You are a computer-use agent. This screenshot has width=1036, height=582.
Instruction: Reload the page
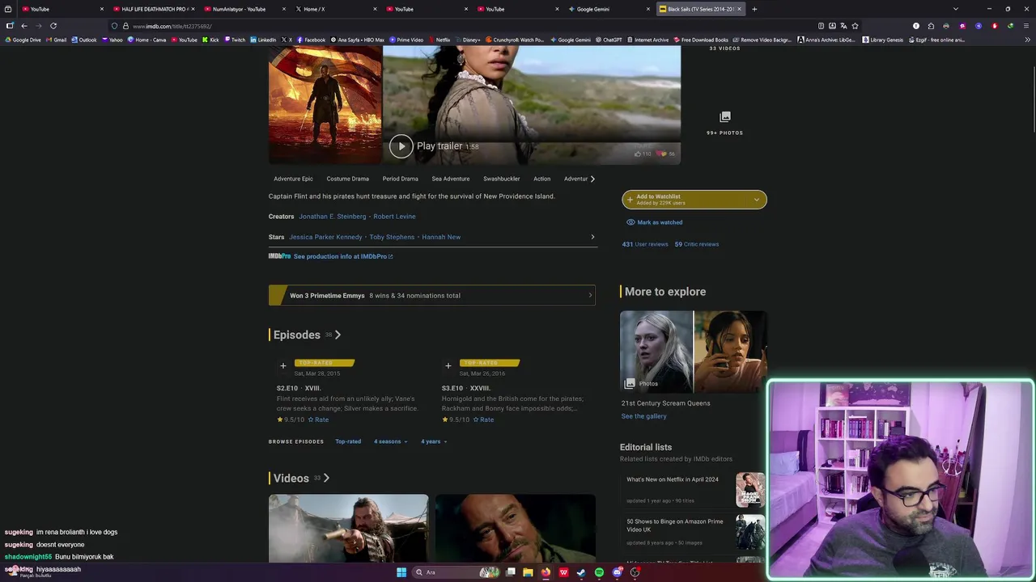(53, 26)
